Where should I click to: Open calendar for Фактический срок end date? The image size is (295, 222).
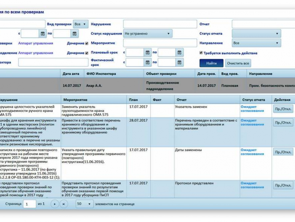pyautogui.click(x=179, y=62)
